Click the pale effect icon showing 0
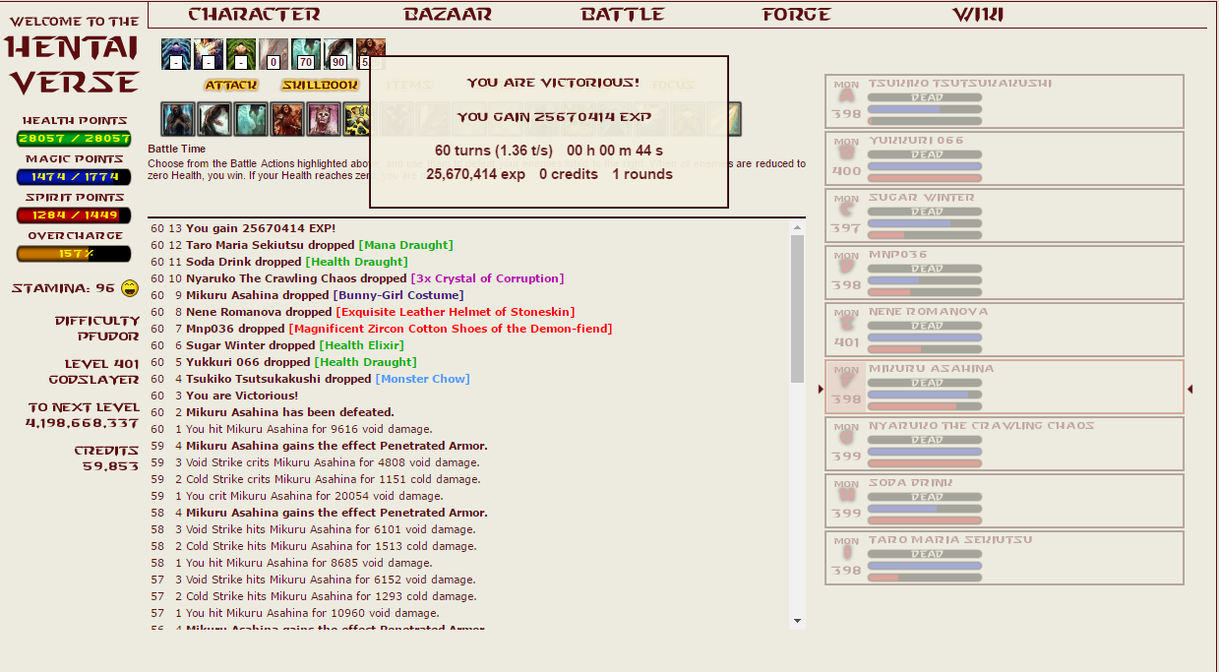 coord(274,54)
